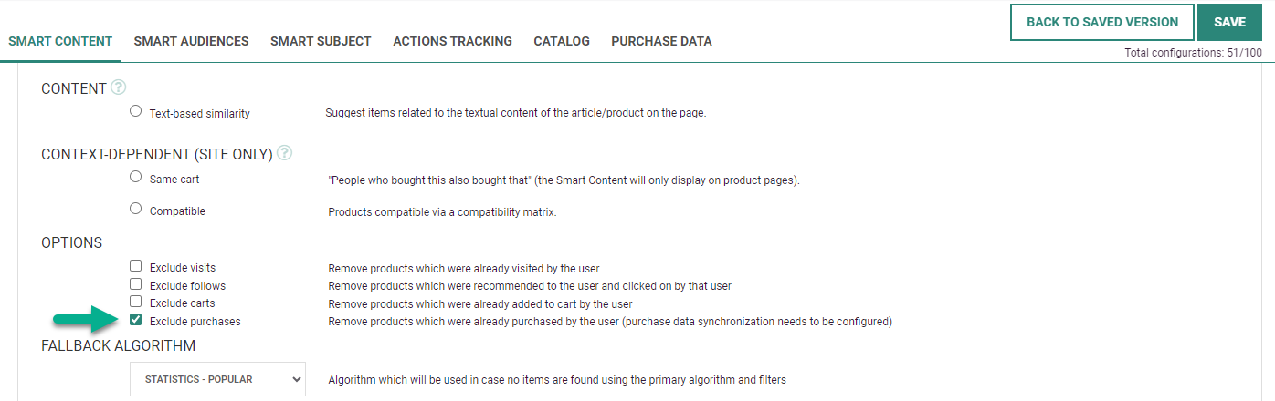Check the Exclude follows option
Image resolution: width=1275 pixels, height=401 pixels.
136,284
